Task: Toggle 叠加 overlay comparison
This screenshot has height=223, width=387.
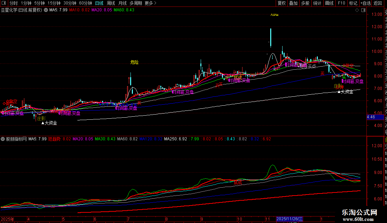Action: coord(293,3)
